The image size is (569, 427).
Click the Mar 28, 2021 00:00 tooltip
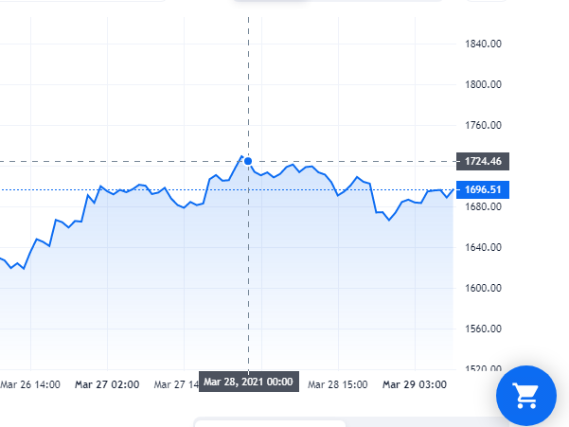249,383
